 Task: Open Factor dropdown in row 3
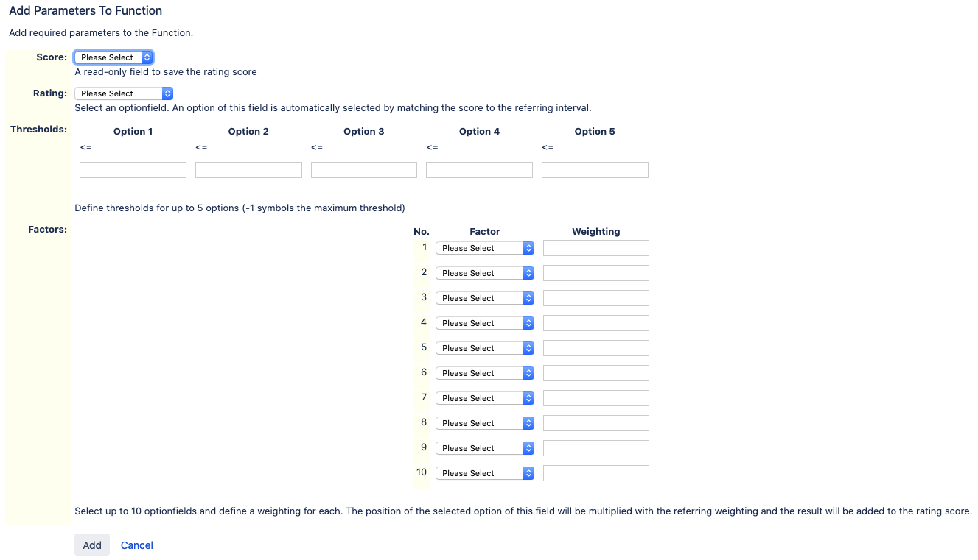point(485,298)
